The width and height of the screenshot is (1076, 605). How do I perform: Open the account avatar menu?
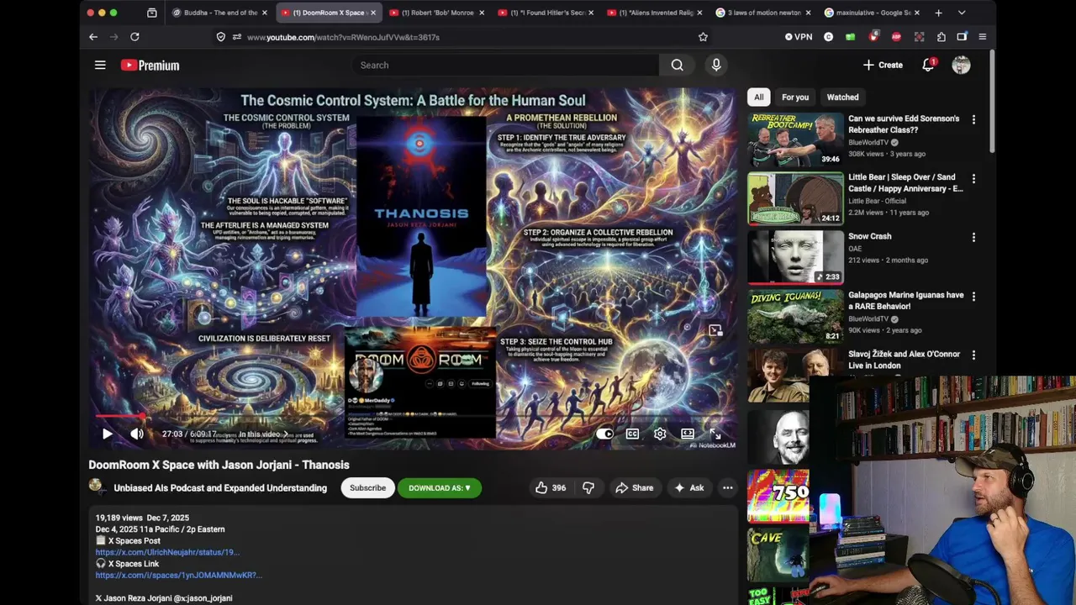click(x=961, y=65)
